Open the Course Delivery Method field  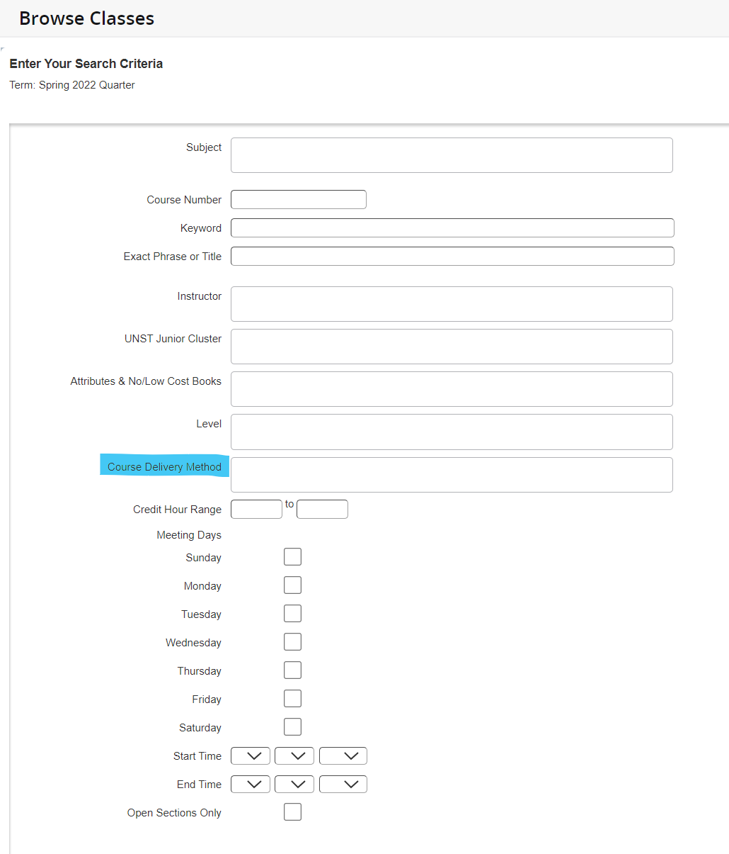pyautogui.click(x=452, y=475)
